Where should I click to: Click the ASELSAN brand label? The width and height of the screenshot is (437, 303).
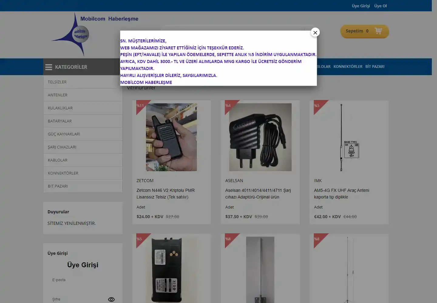(234, 181)
